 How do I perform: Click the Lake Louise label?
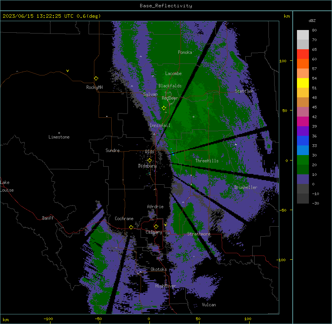[7, 186]
